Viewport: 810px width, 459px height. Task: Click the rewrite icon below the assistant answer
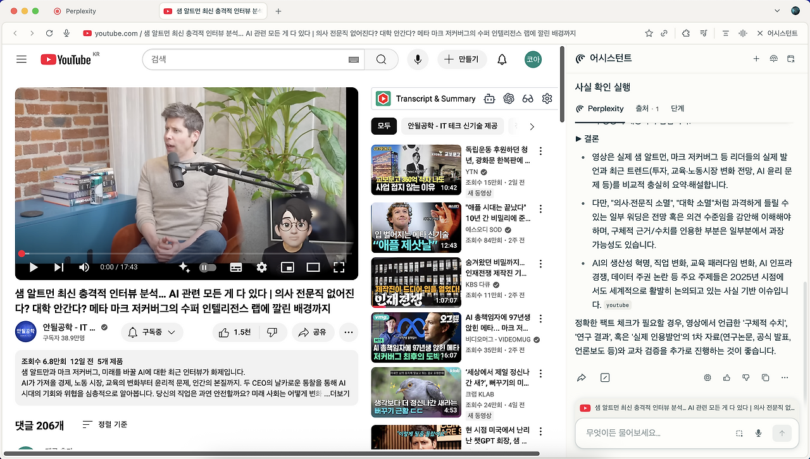[x=605, y=377]
